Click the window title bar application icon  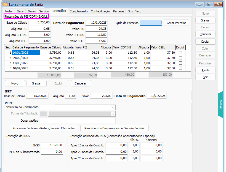5,5
